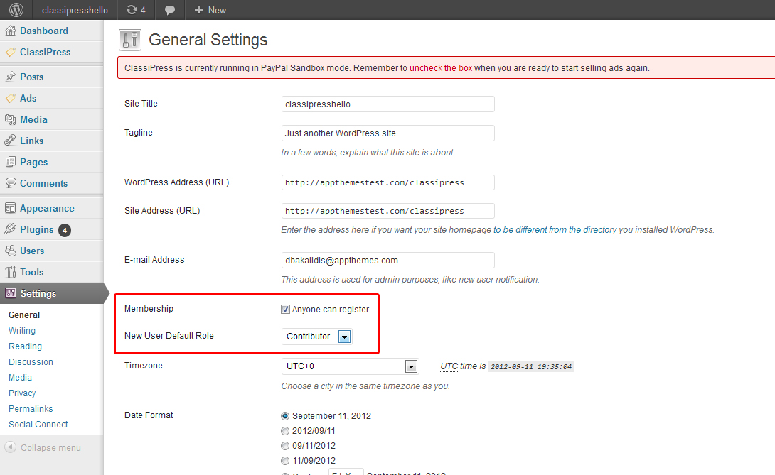Click the Links chain icon
Viewport: 775px width, 475px height.
(x=11, y=141)
